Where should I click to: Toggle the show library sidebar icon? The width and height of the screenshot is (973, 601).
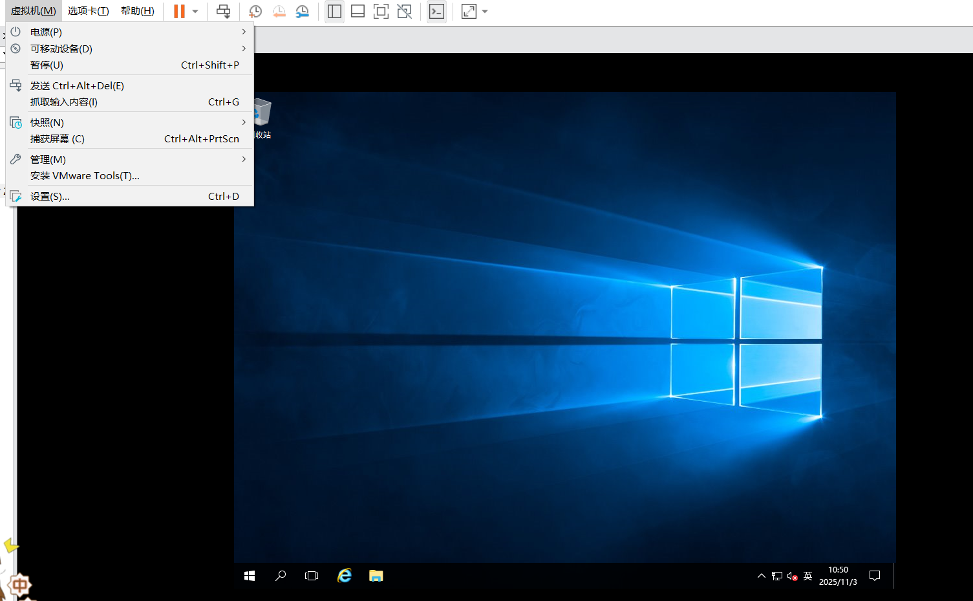point(334,11)
